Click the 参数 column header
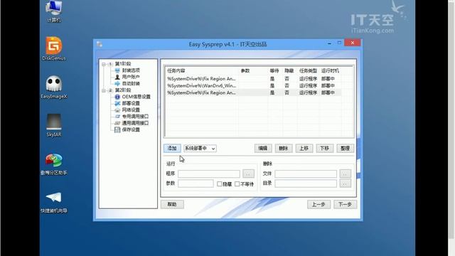 [x=253, y=71]
